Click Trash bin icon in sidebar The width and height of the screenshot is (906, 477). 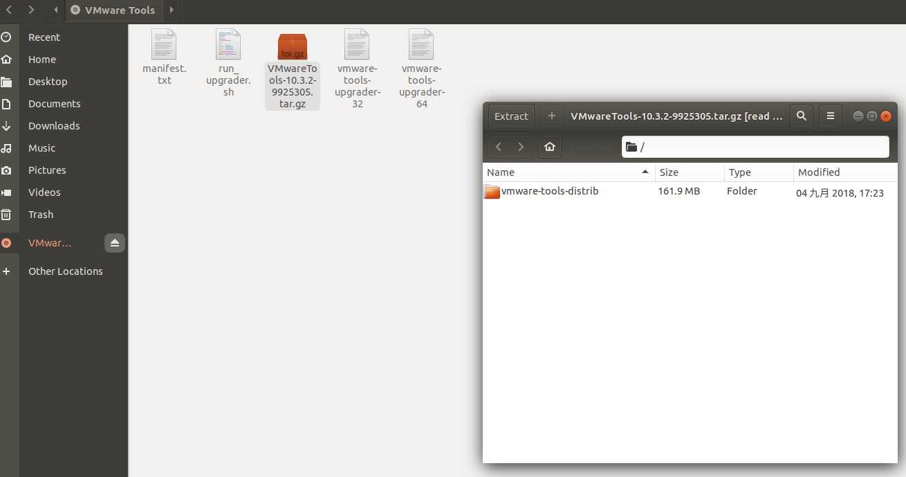pyautogui.click(x=6, y=215)
